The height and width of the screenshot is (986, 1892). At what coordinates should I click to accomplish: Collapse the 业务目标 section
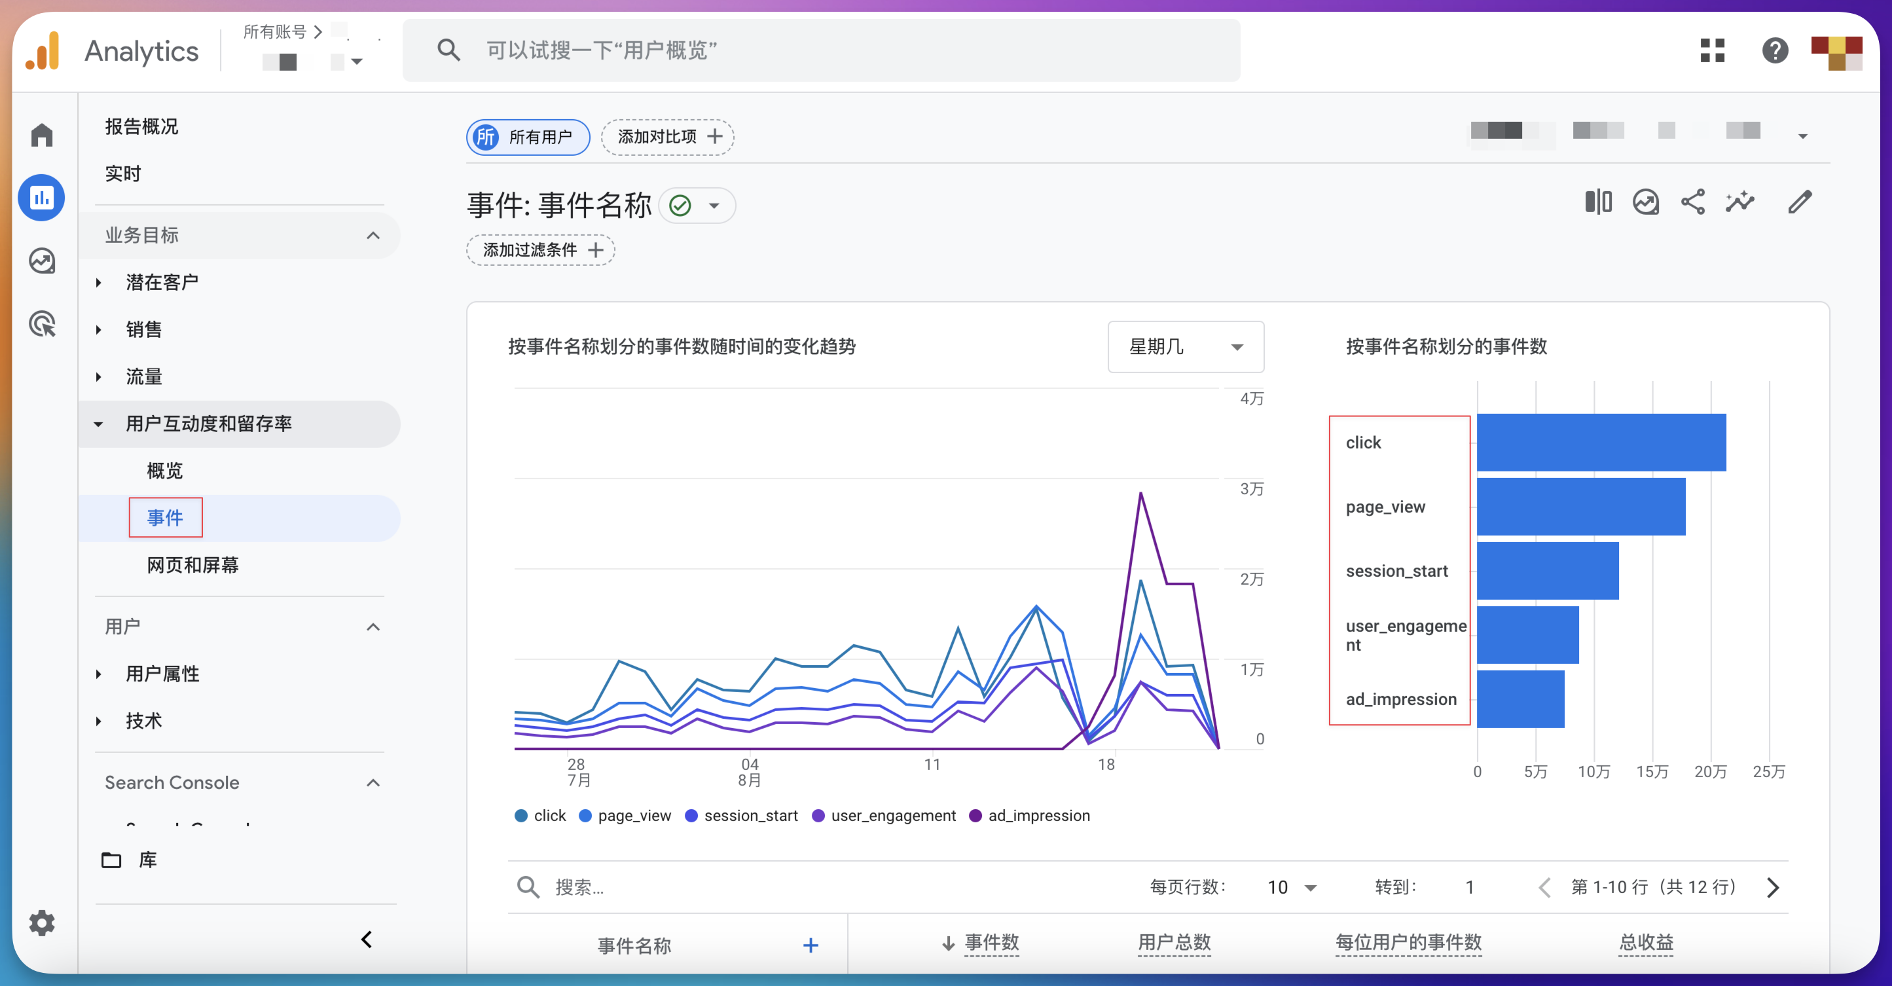point(373,235)
